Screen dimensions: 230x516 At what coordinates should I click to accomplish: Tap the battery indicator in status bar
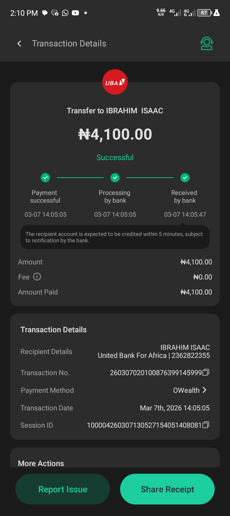point(204,13)
